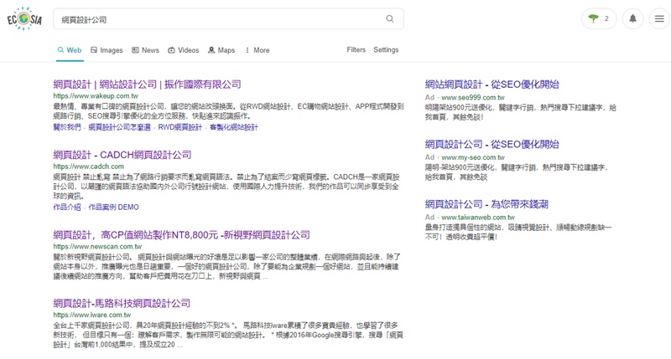The image size is (671, 359).
Task: Switch to the Maps tab
Action: click(x=221, y=50)
